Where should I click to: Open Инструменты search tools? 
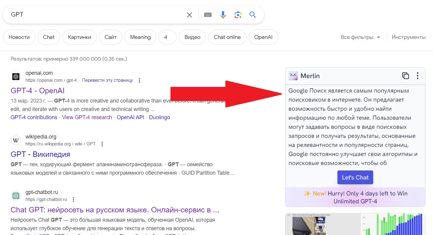[409, 37]
